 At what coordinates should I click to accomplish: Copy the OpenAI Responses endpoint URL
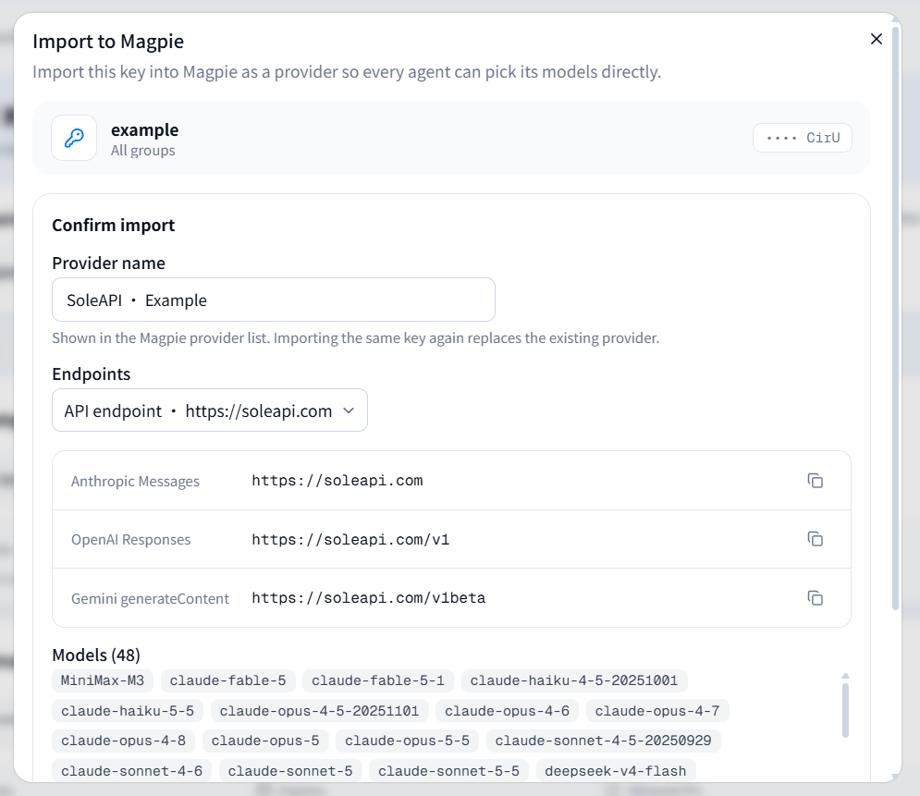[x=815, y=539]
